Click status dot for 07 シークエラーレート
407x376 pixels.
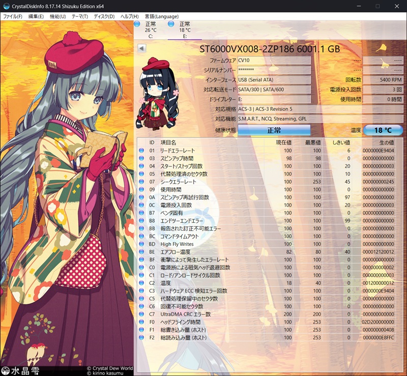point(141,182)
